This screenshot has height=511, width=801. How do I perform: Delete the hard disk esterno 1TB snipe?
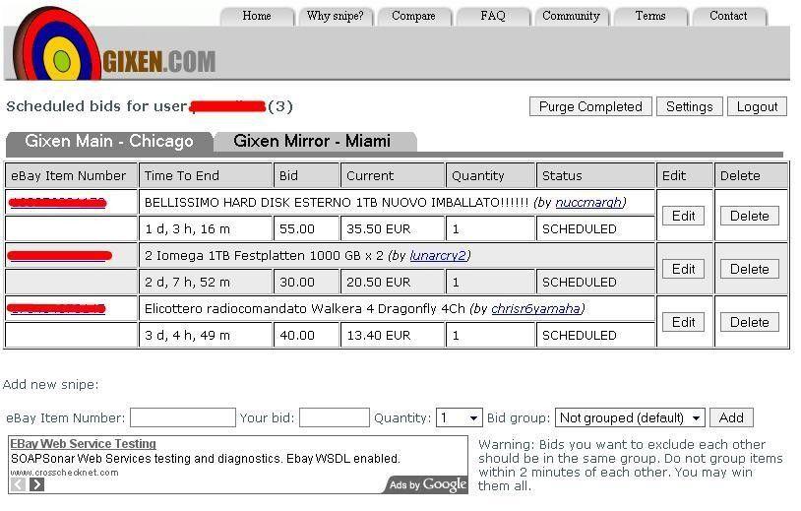[750, 216]
